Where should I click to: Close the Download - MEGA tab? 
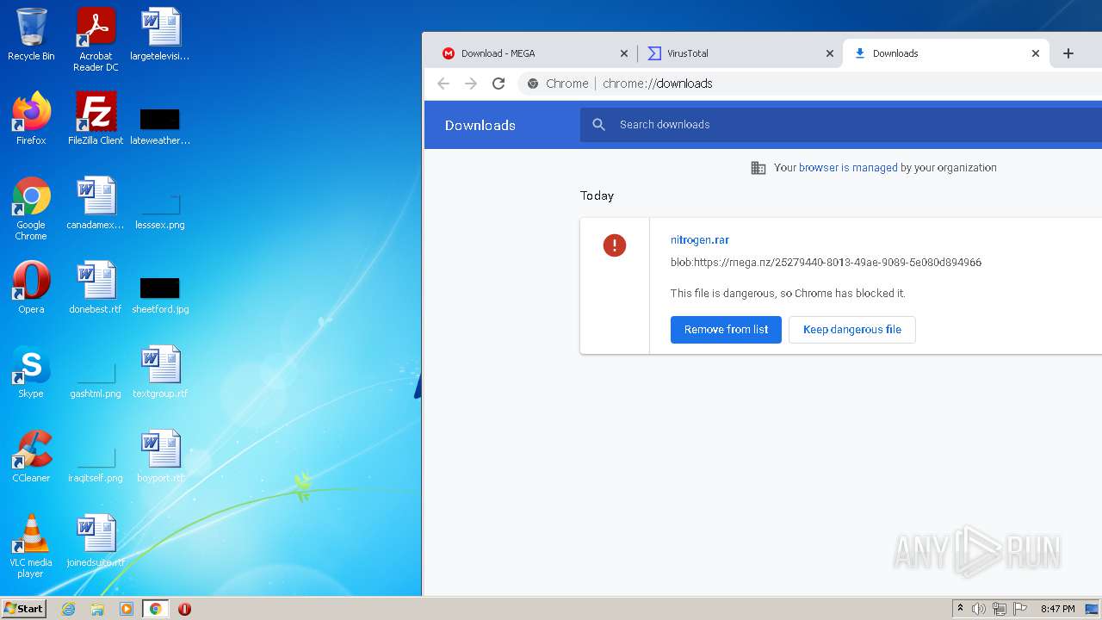(x=624, y=53)
